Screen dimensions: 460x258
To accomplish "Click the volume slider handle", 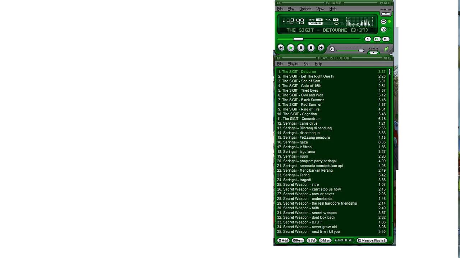I will pyautogui.click(x=361, y=51).
